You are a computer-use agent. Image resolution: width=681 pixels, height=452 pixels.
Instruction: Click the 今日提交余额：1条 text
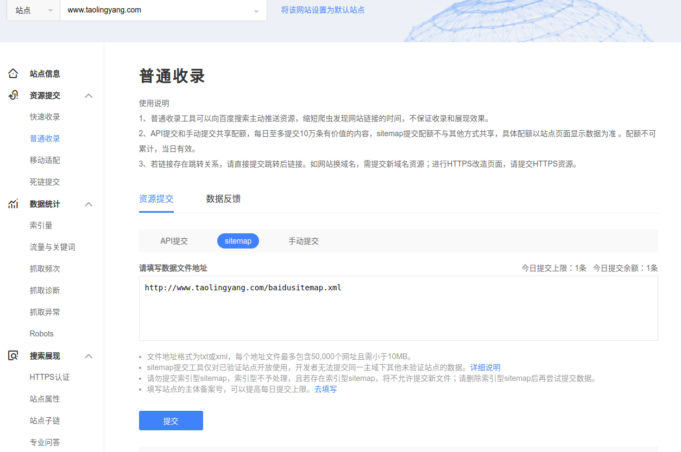(x=625, y=268)
